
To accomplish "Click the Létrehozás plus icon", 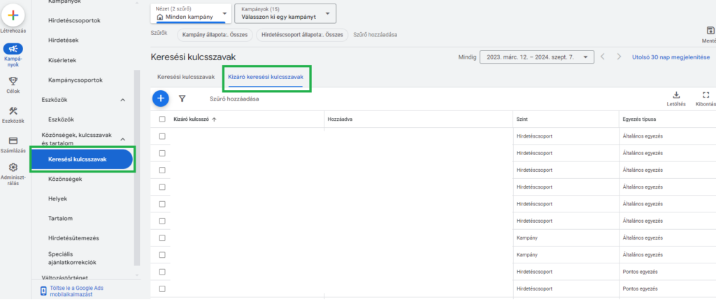I will 13,15.
